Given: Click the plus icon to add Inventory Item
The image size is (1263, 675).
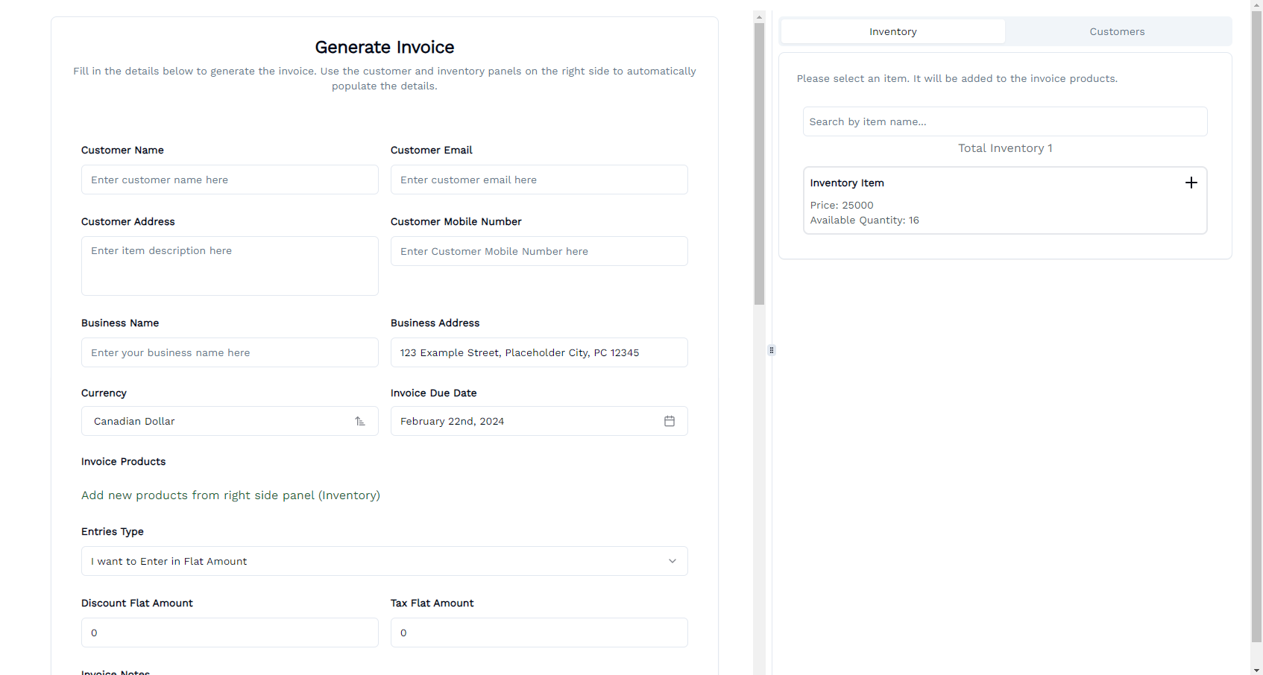Looking at the screenshot, I should click(1191, 183).
